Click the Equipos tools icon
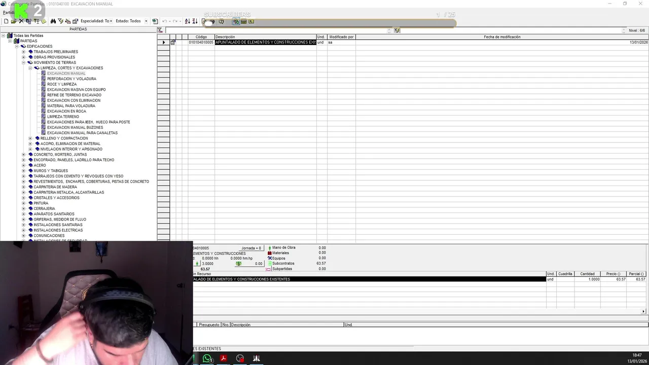This screenshot has height=365, width=649. 270,258
